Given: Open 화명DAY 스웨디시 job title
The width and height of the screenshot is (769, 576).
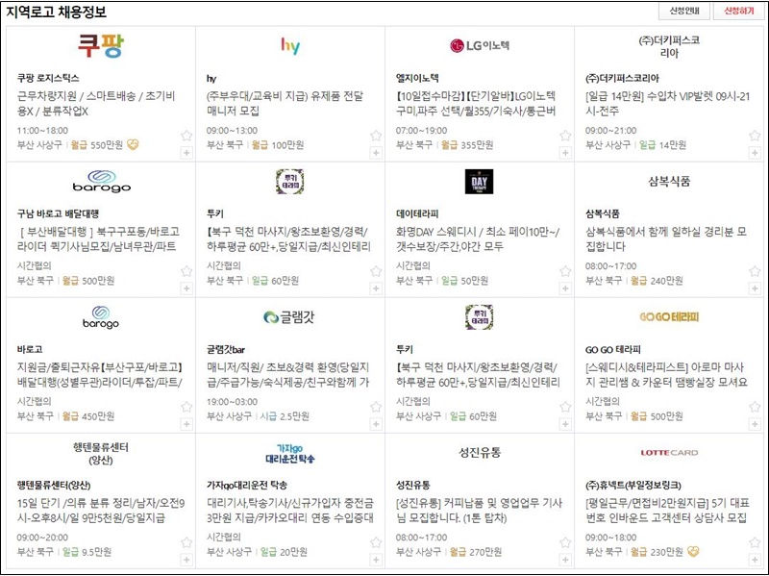Looking at the screenshot, I should click(x=478, y=238).
